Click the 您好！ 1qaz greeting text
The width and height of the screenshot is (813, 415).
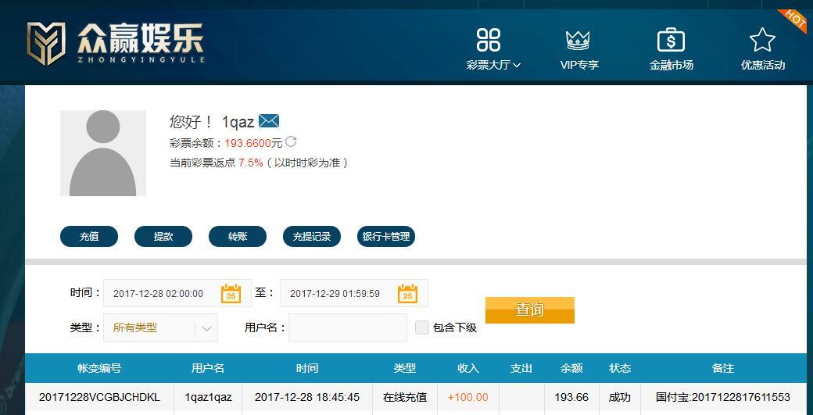[212, 122]
